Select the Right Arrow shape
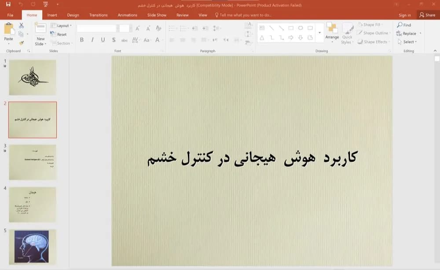The width and height of the screenshot is (440, 270). (x=291, y=37)
